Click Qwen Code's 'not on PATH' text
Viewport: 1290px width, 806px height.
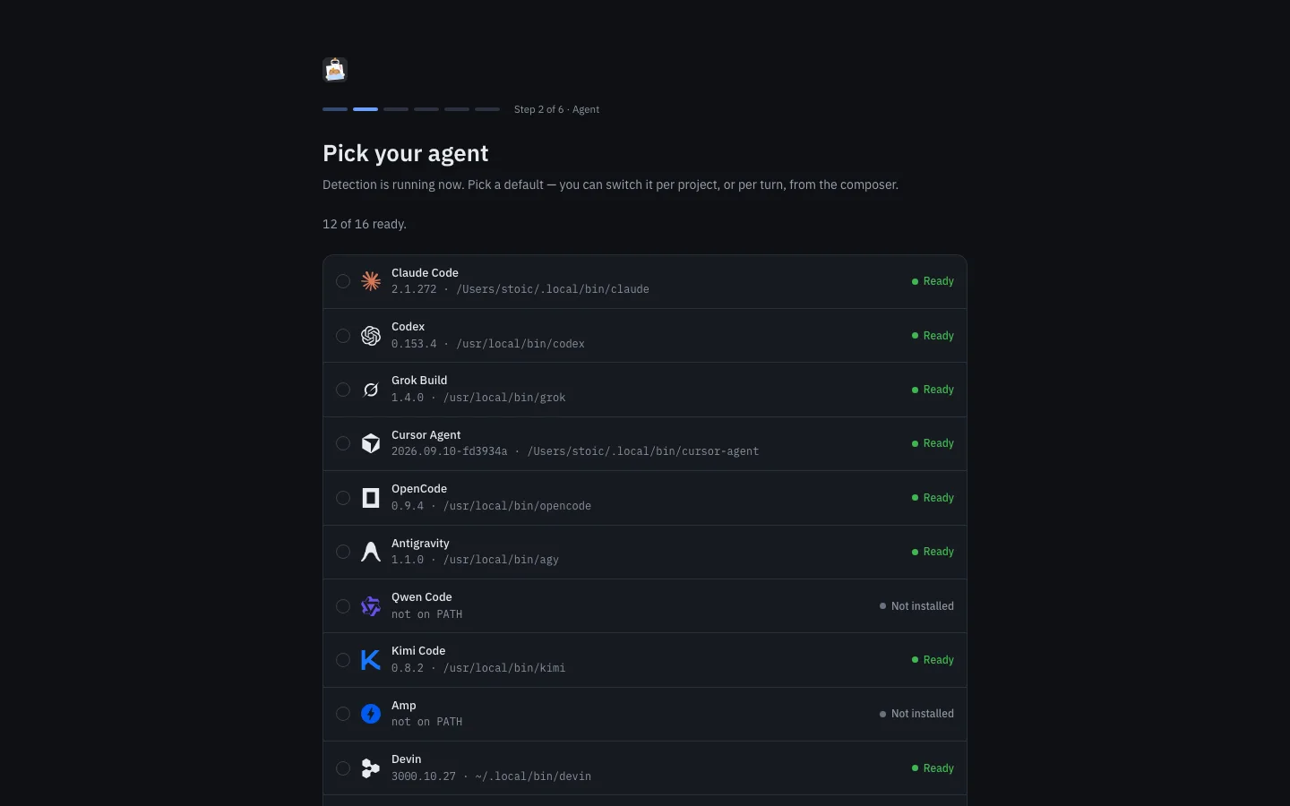tap(427, 614)
